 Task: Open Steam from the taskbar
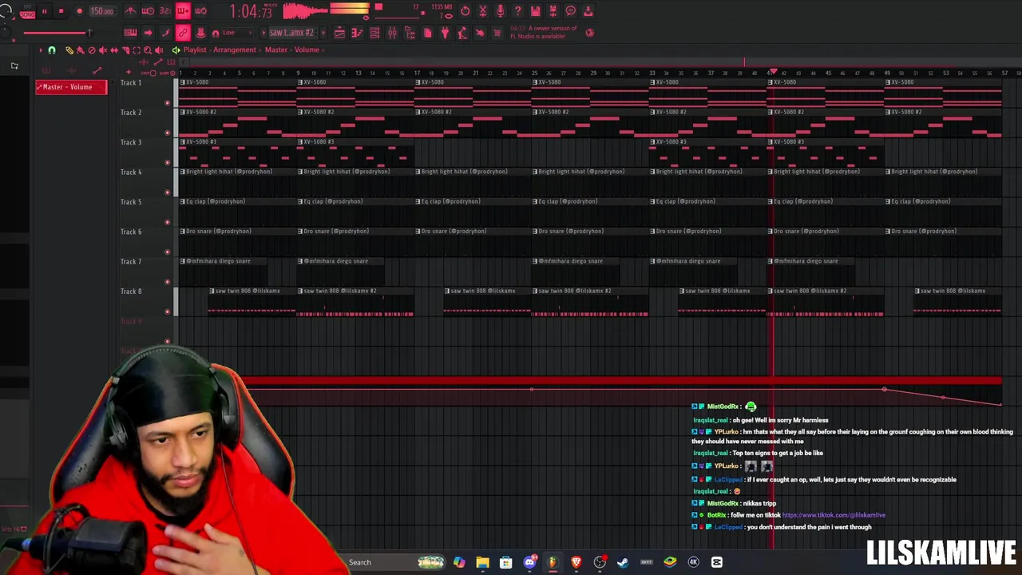point(623,562)
